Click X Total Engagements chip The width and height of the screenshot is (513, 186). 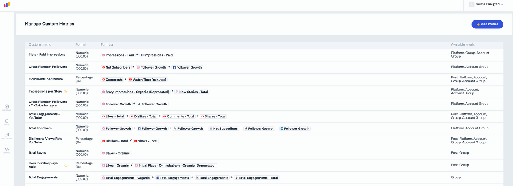tap(212, 178)
